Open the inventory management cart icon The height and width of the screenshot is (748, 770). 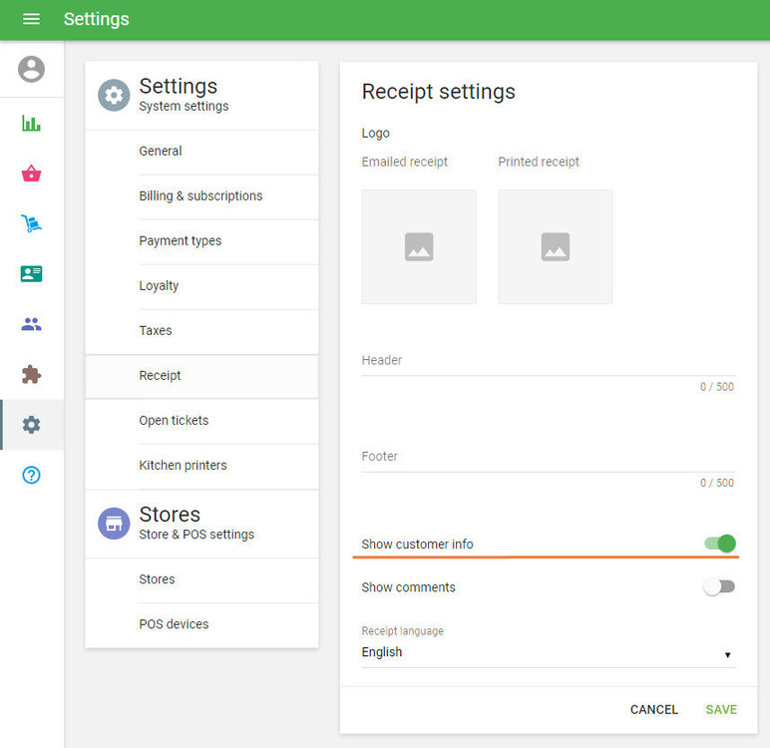tap(32, 223)
